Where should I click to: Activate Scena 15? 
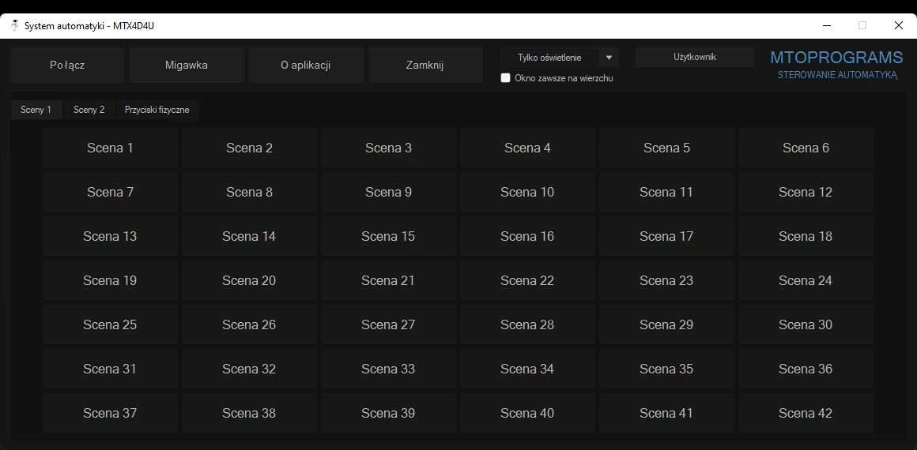[x=389, y=236]
